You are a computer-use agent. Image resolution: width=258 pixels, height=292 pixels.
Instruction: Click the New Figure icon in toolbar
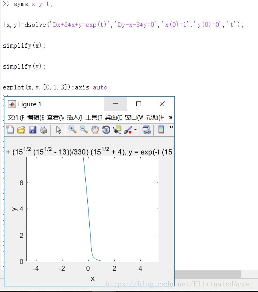click(10, 130)
